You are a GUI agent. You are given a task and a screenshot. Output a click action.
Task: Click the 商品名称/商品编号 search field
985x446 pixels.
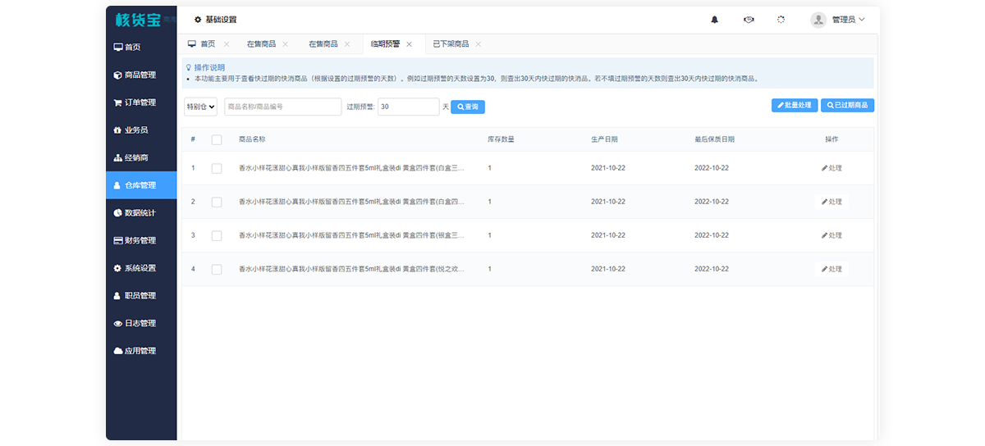point(282,107)
